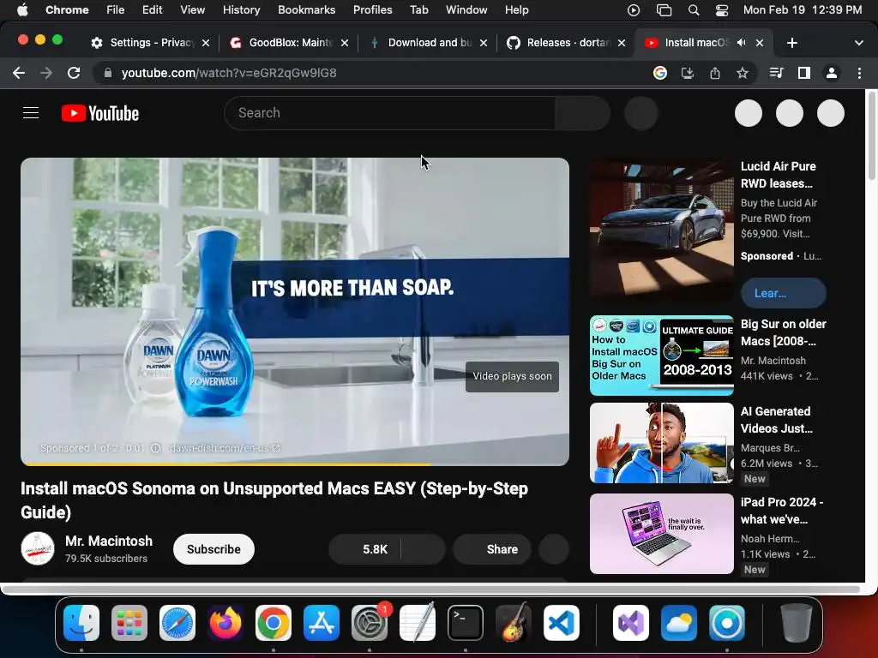The height and width of the screenshot is (658, 878).
Task: Click the forward navigation arrow
Action: point(46,73)
